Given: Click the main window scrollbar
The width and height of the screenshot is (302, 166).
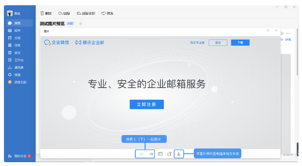Looking at the screenshot, I should click(298, 52).
